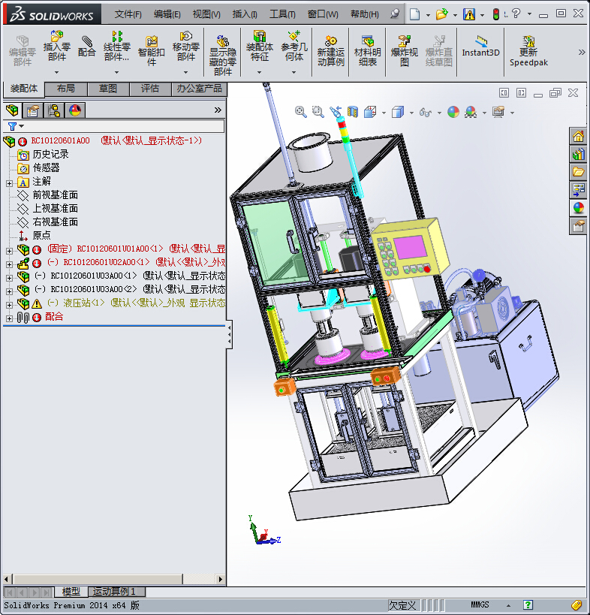Select the Mate tool (配合)
Image resolution: width=590 pixels, height=615 pixels.
pos(86,47)
